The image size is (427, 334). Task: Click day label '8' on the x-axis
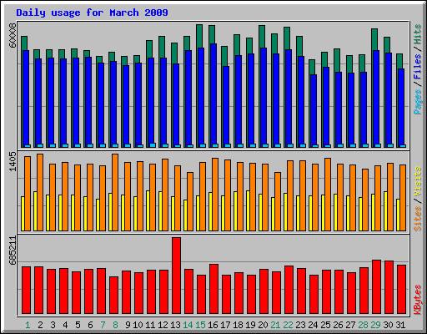pos(115,325)
